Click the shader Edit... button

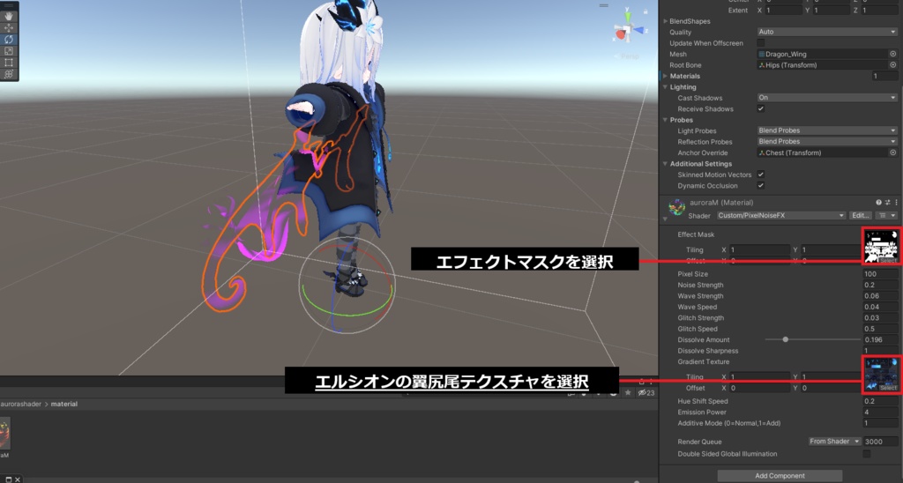(861, 215)
